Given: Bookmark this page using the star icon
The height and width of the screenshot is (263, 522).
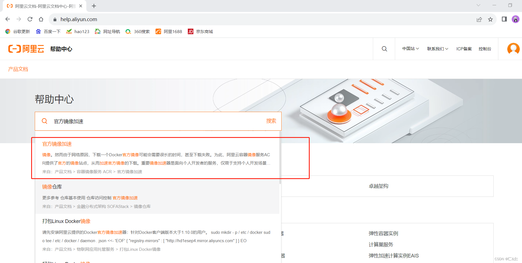Looking at the screenshot, I should 491,19.
